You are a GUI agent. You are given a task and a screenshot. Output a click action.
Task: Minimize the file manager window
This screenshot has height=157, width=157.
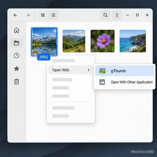(x=127, y=15)
